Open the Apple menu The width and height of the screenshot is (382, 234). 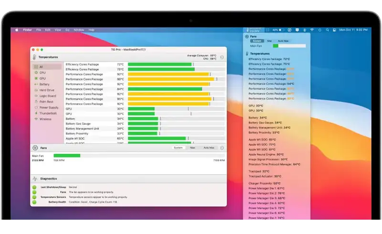tap(17, 30)
